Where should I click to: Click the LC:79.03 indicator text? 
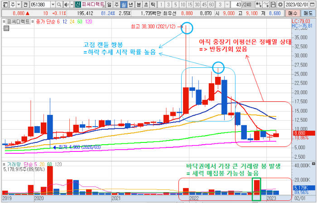301,21
